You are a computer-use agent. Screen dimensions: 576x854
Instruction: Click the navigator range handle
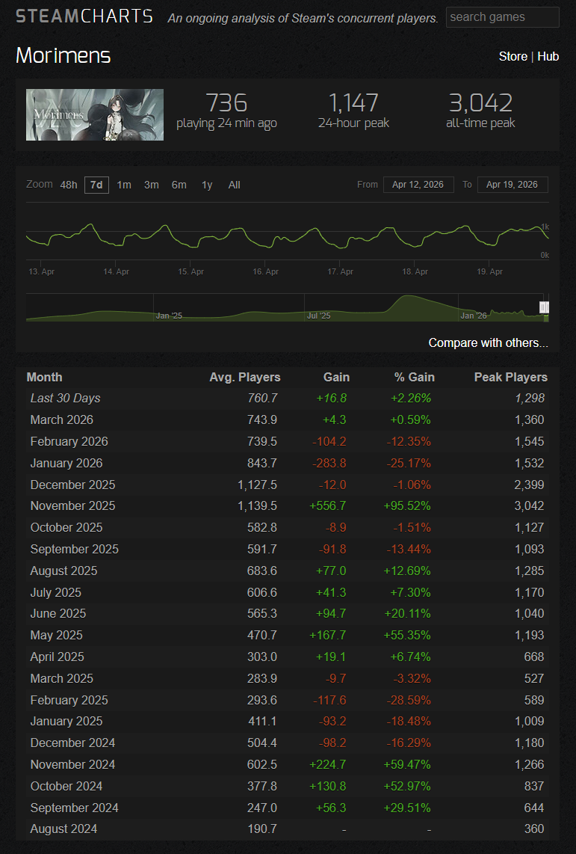pos(544,307)
